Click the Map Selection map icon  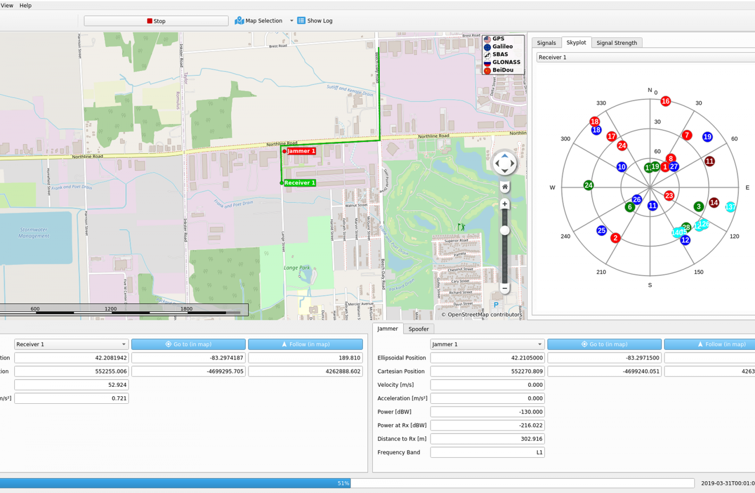pos(239,21)
